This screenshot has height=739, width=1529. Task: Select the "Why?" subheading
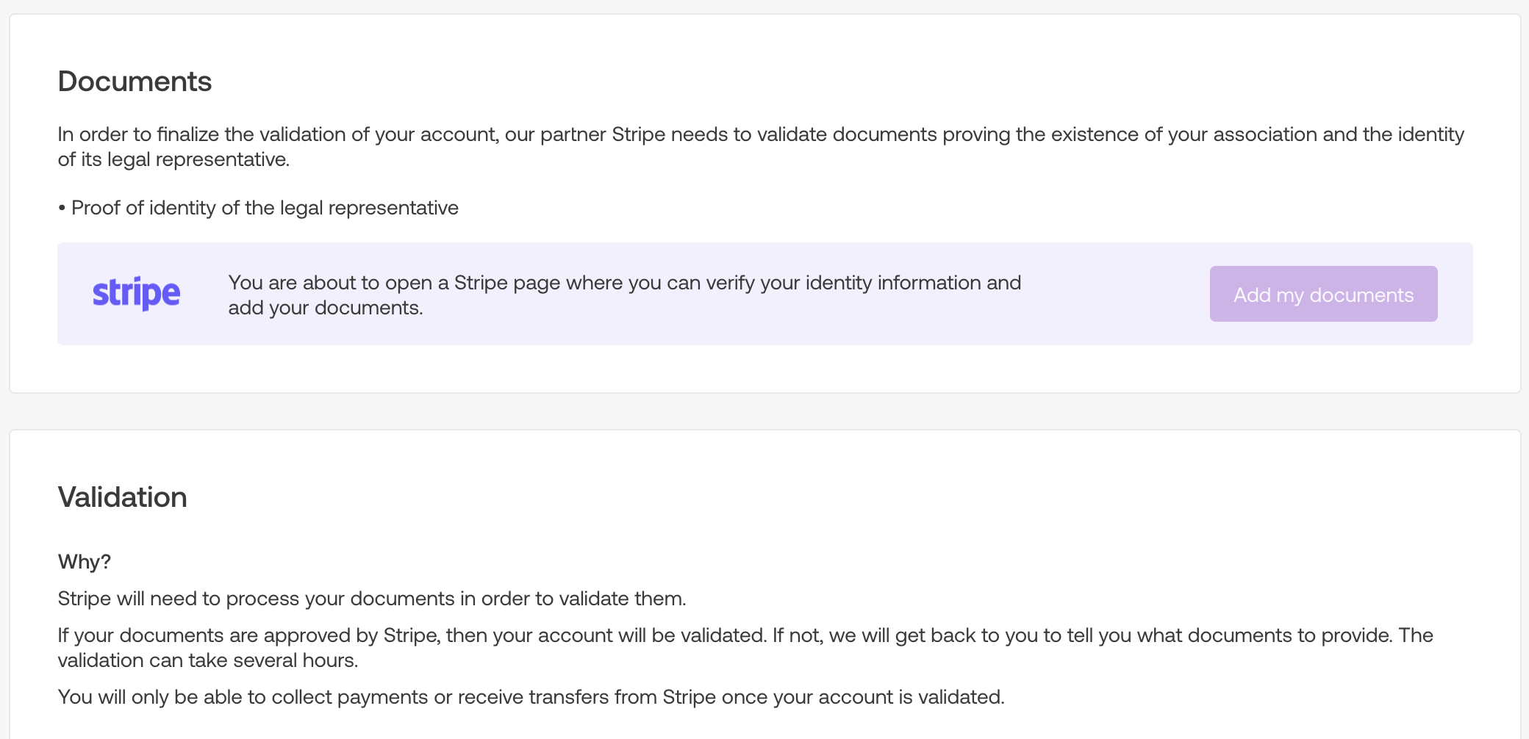(84, 562)
